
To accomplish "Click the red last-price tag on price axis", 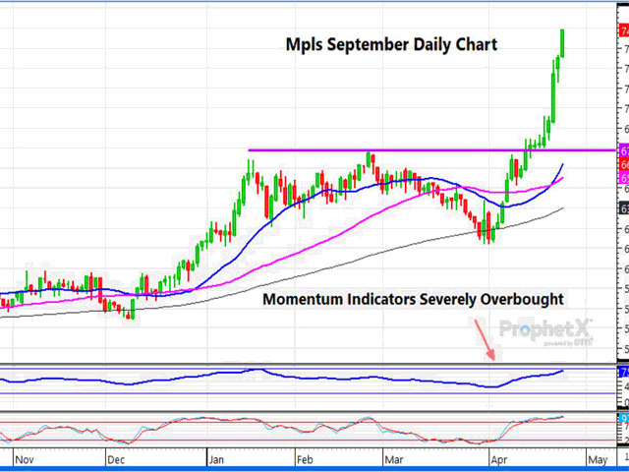I will [624, 30].
